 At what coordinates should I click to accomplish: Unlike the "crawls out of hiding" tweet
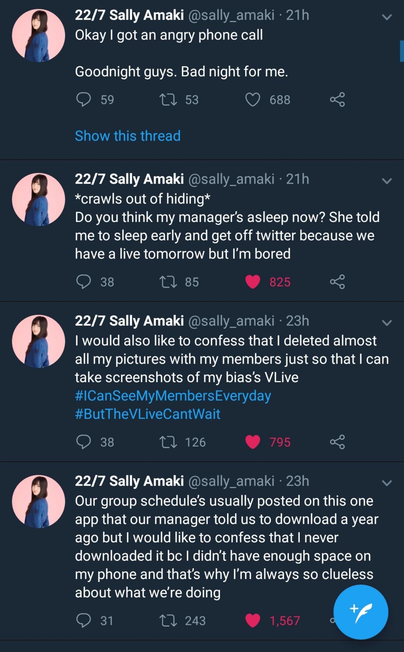coord(253,282)
